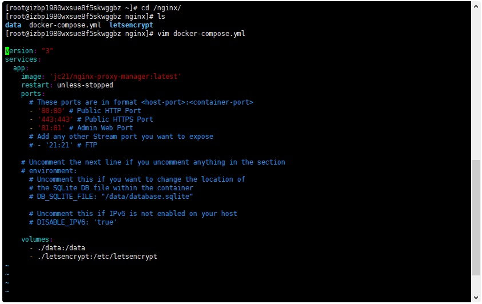Click the 'data' directory in ls output

coord(13,25)
